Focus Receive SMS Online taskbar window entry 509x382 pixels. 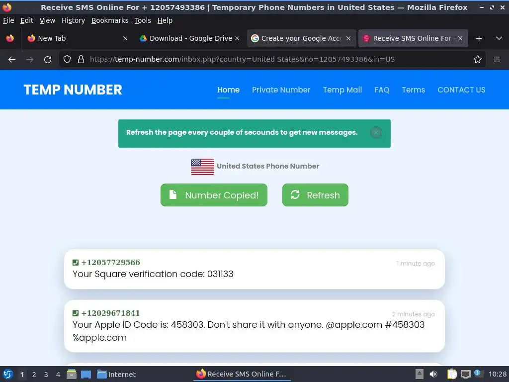click(x=242, y=374)
